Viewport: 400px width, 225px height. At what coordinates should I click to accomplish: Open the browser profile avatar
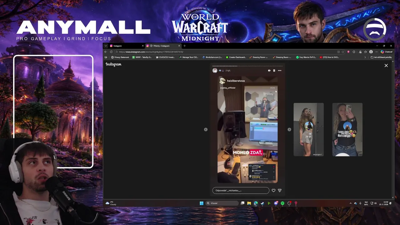pos(371,52)
